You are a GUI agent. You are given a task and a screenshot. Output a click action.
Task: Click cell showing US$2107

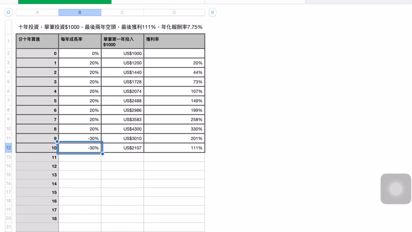(122, 148)
